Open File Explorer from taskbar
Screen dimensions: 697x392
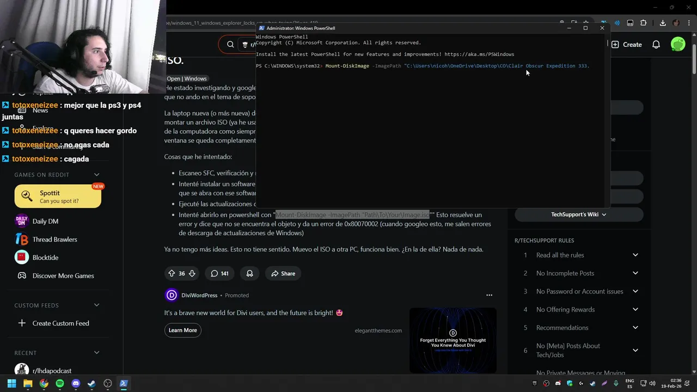(x=28, y=383)
